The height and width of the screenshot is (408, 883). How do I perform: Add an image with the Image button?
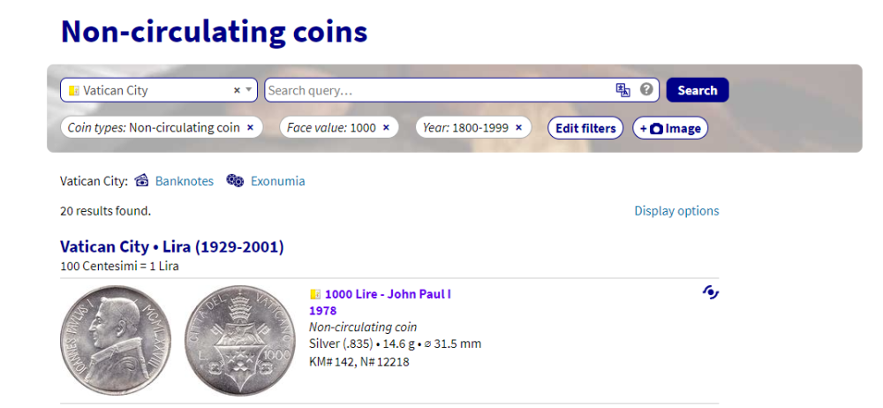coord(670,128)
